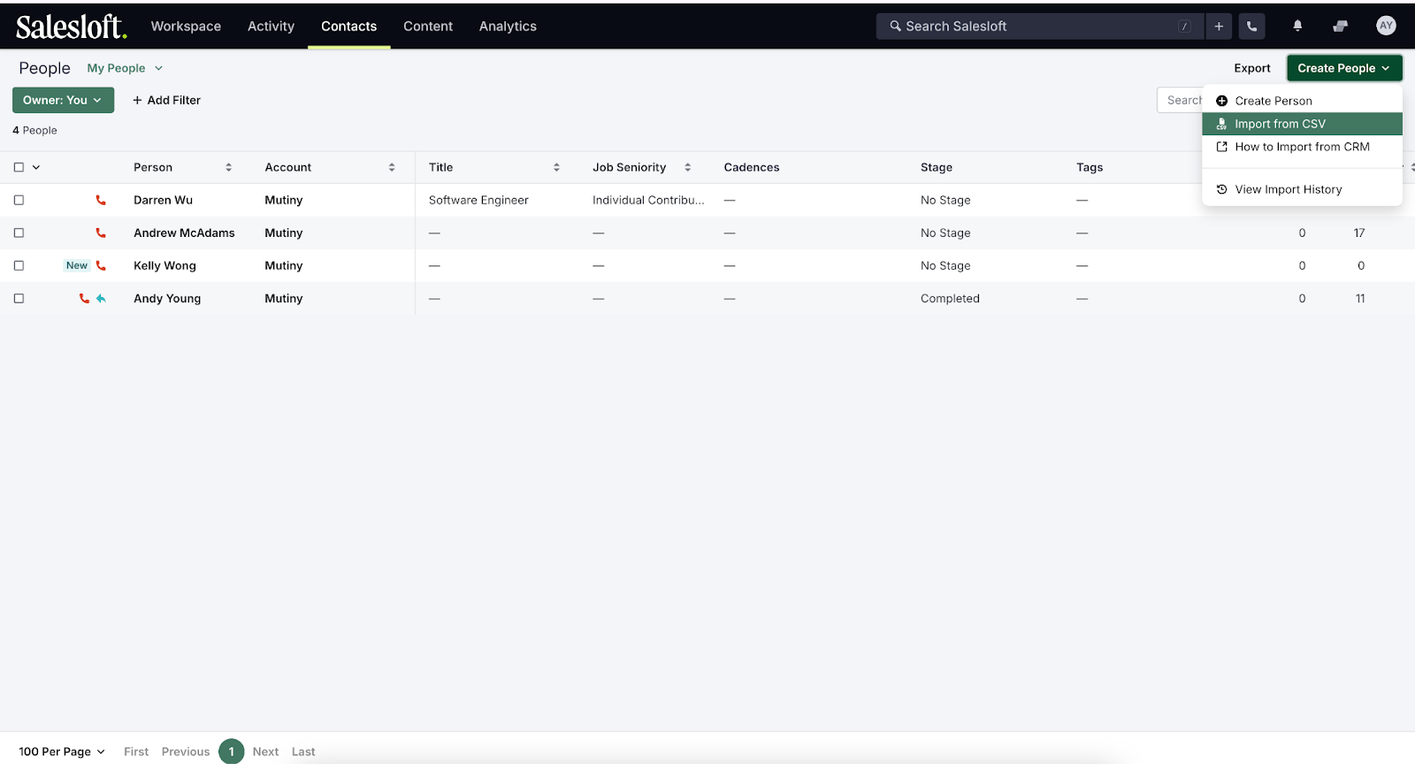Choose Import from CSV
The width and height of the screenshot is (1415, 764).
point(1302,124)
